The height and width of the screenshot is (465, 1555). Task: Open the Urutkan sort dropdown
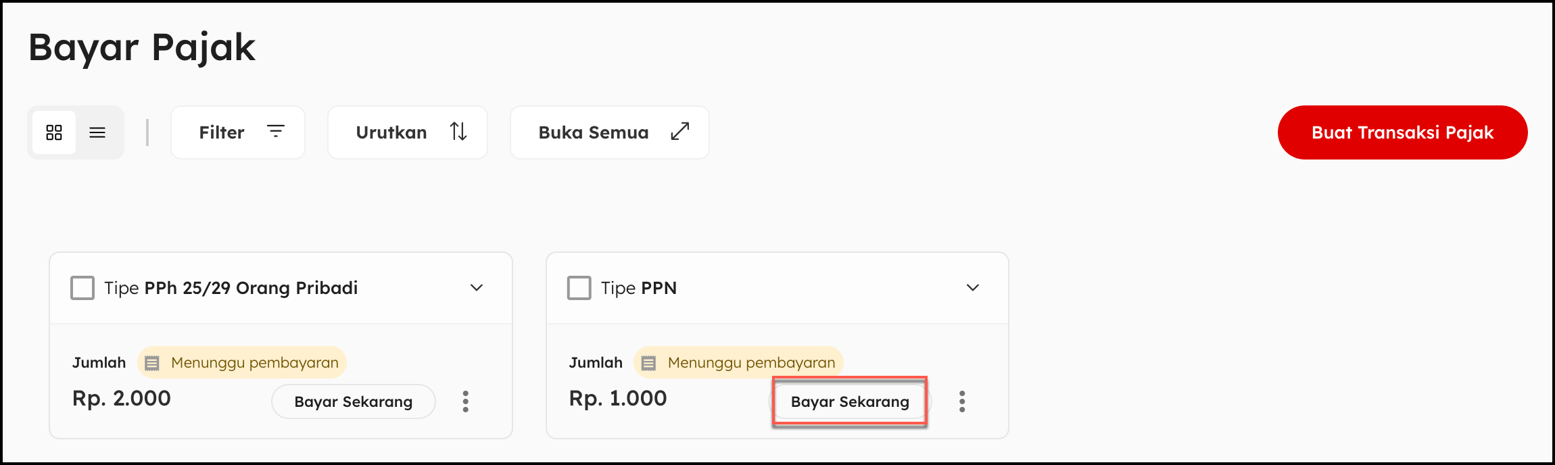tap(407, 132)
